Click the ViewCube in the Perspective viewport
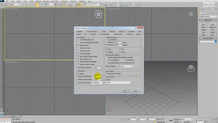This screenshot has width=218, height=123. point(191,68)
